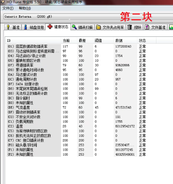Viewport: 173px width, 184px height.
Task: Open the 文件基准 tab
Action: pos(155,27)
